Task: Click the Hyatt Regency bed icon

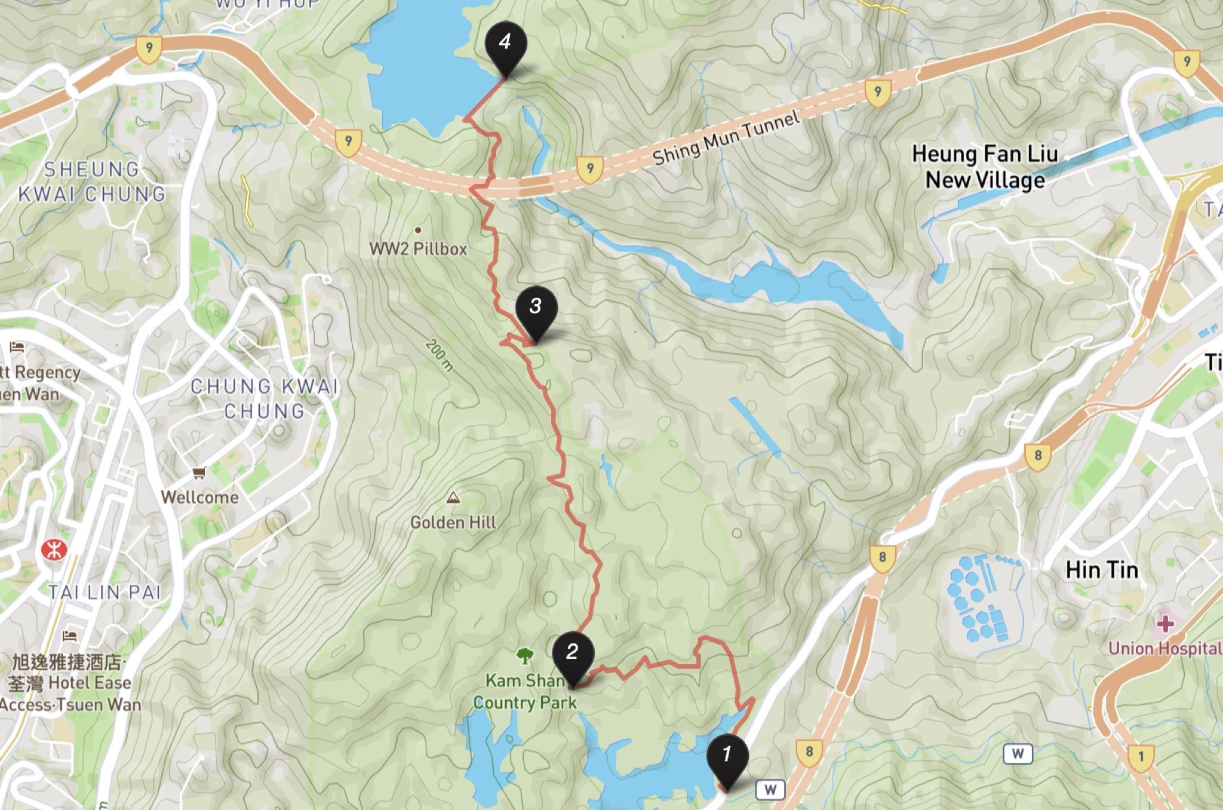Action: tap(17, 347)
